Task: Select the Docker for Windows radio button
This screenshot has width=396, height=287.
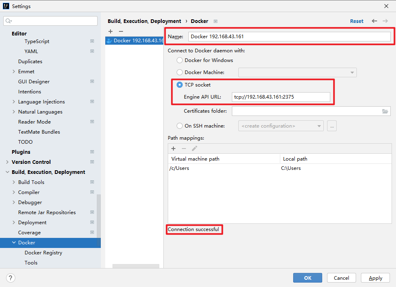Action: (x=179, y=60)
